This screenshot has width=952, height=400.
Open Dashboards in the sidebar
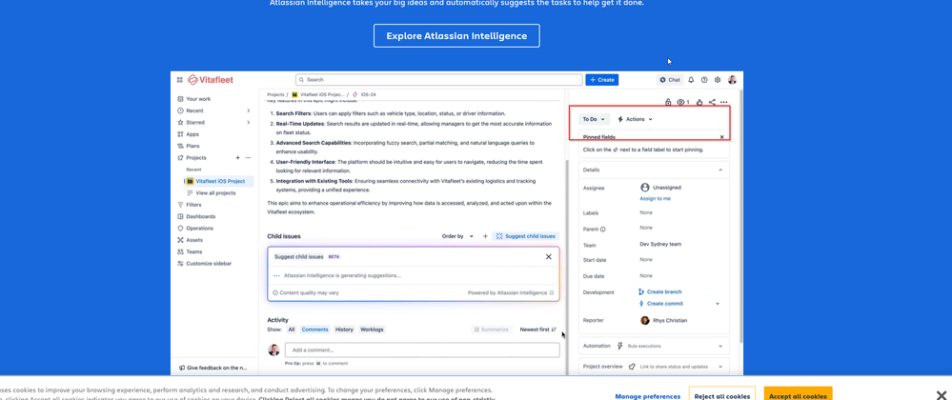tap(200, 217)
